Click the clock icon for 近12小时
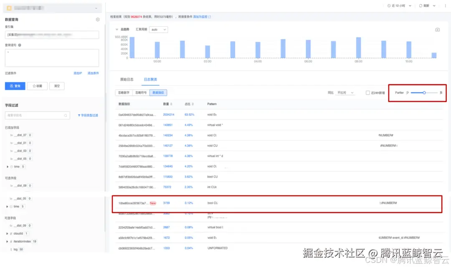 [389, 6]
